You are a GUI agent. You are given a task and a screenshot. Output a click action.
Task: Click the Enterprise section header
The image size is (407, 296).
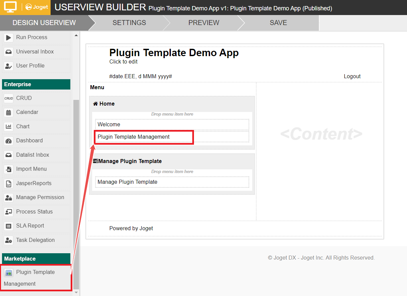(36, 85)
